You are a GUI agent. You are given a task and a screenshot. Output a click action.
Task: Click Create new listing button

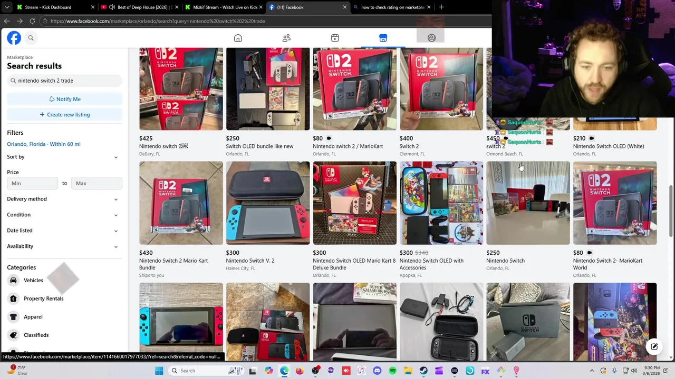coord(64,115)
